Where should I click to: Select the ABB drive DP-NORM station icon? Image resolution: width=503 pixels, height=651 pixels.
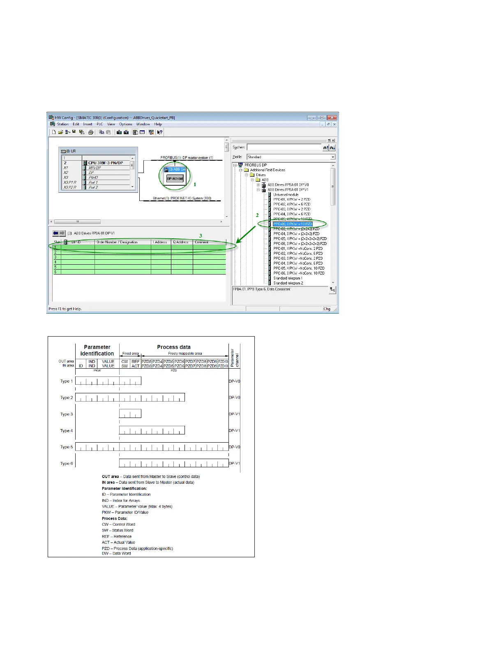[x=175, y=178]
